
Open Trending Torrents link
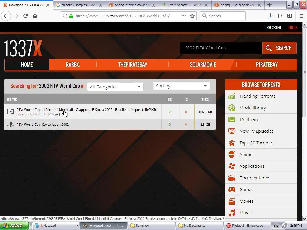tap(257, 96)
